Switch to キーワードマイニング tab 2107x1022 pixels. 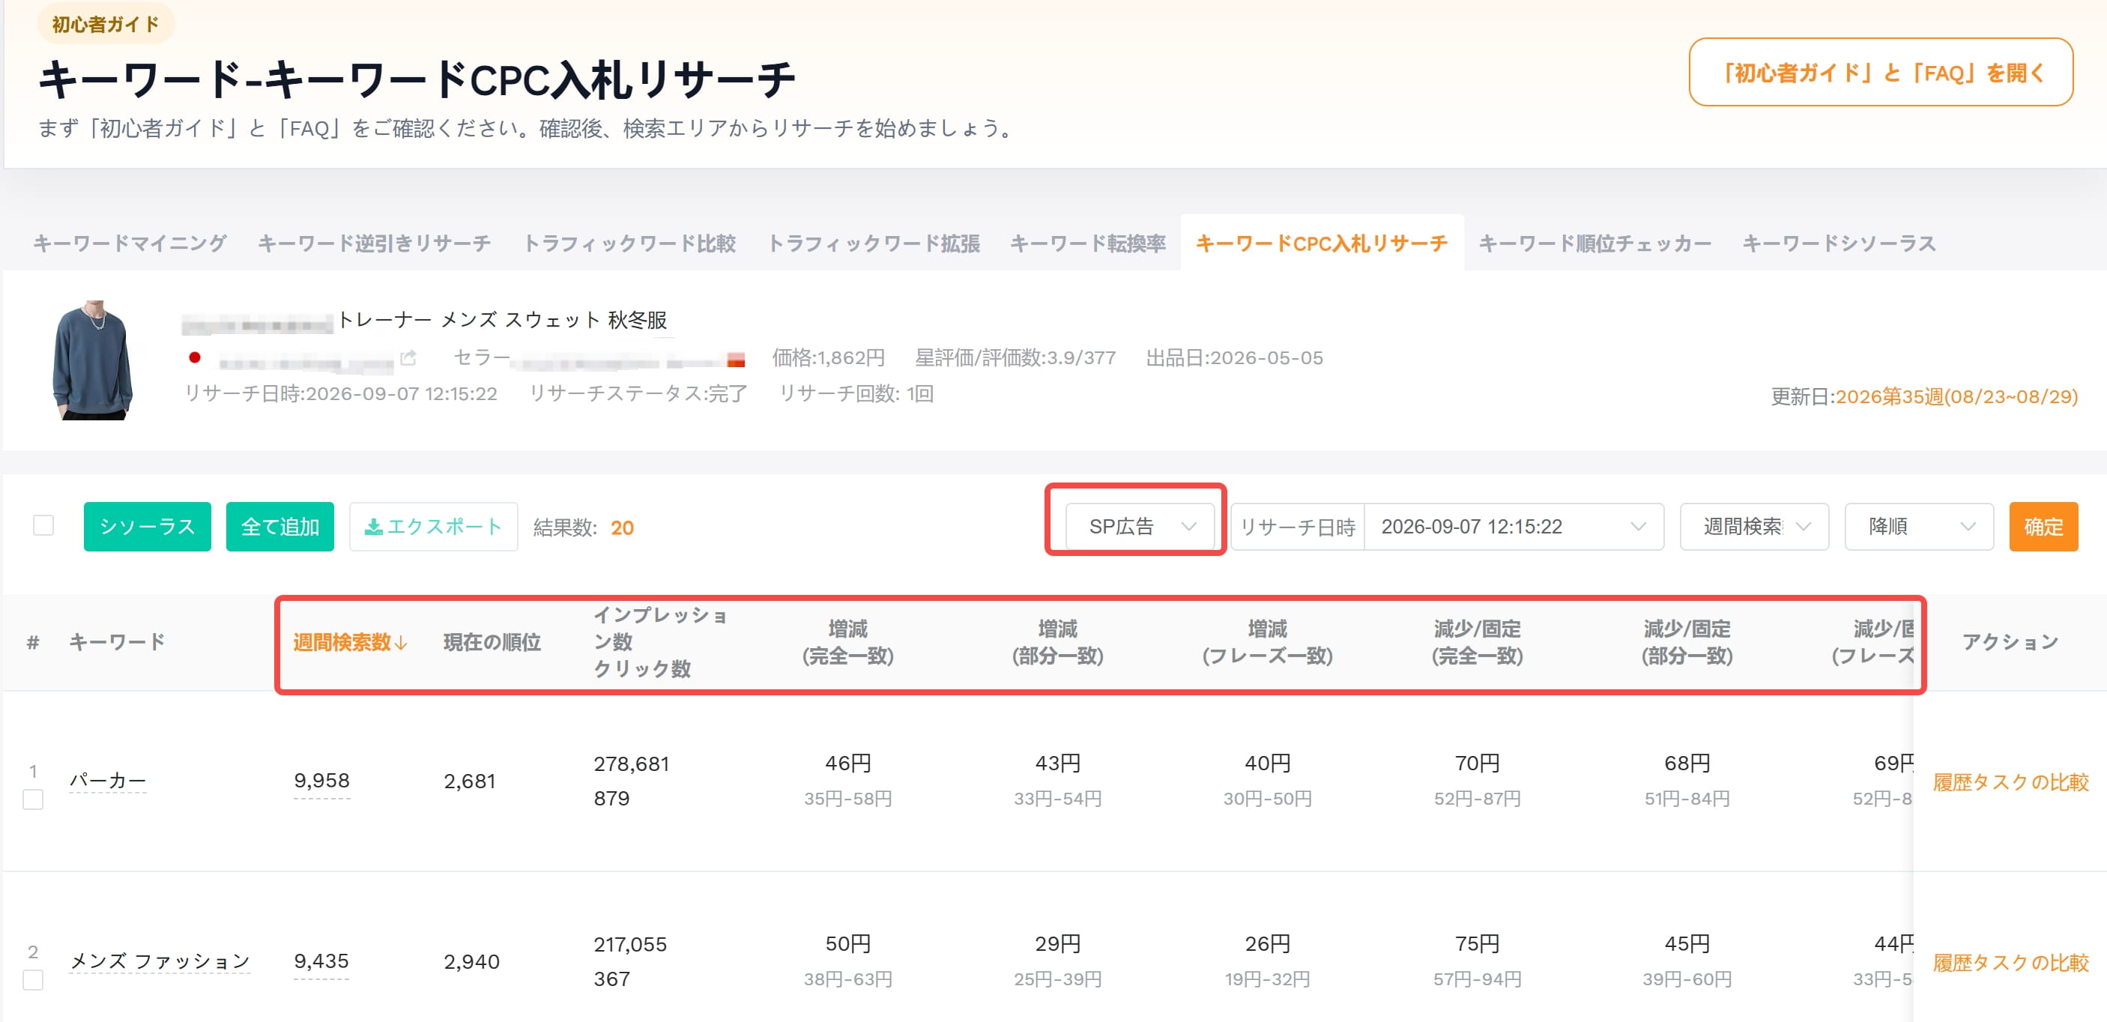[x=130, y=243]
